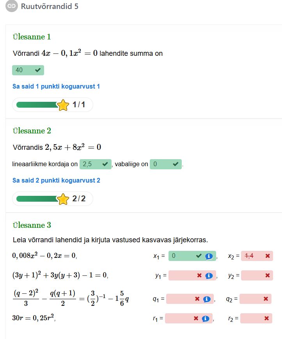Click the vabaliige answer field showing 0

click(162, 164)
